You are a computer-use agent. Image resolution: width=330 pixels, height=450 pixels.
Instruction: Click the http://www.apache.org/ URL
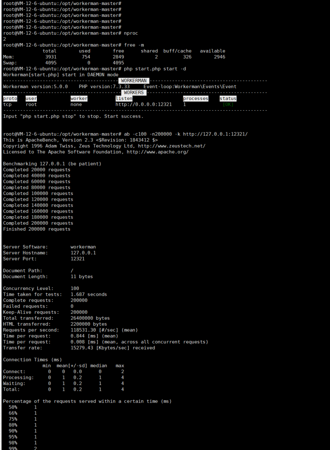click(x=158, y=152)
